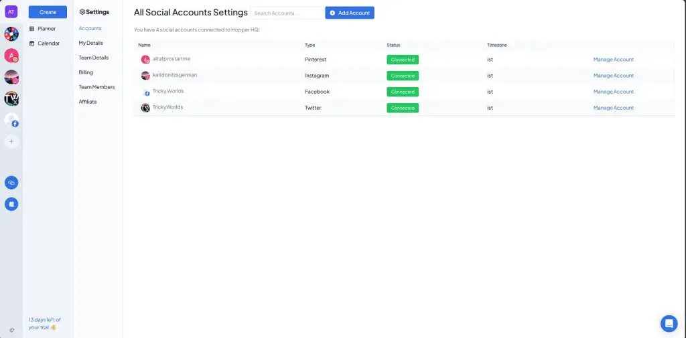
Task: Open the Team Details settings tab
Action: [94, 58]
